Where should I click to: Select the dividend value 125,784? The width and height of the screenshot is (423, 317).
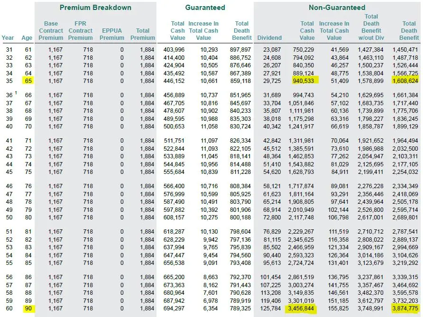[x=271, y=308]
